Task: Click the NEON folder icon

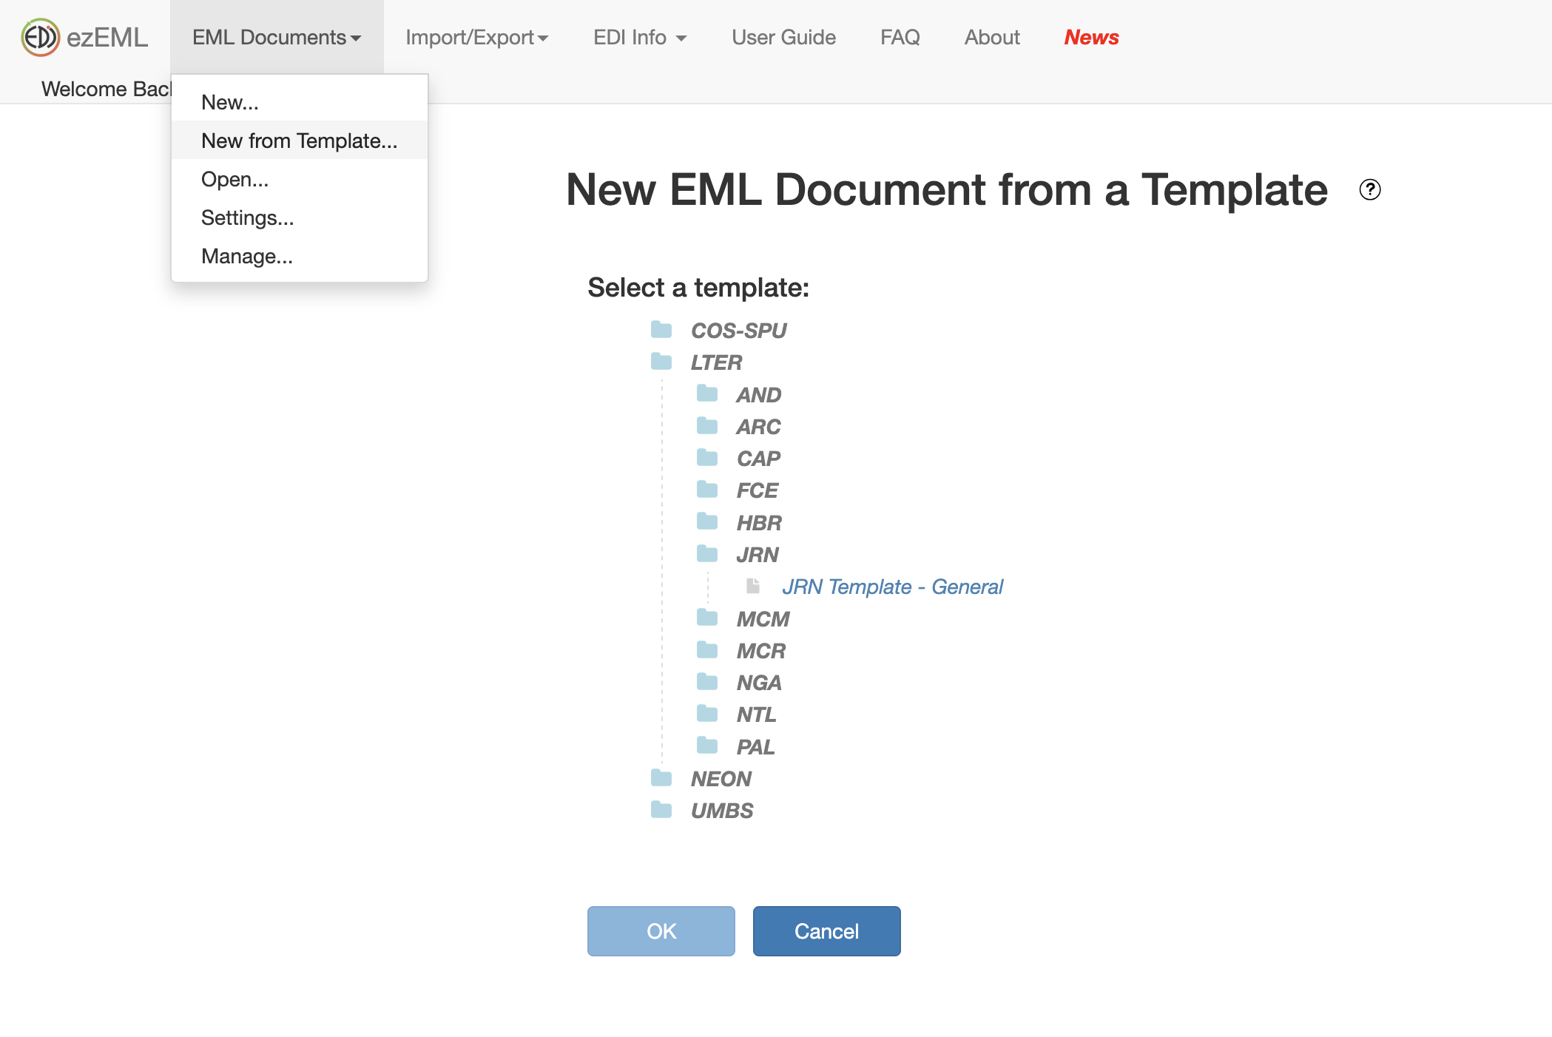Action: tap(661, 778)
